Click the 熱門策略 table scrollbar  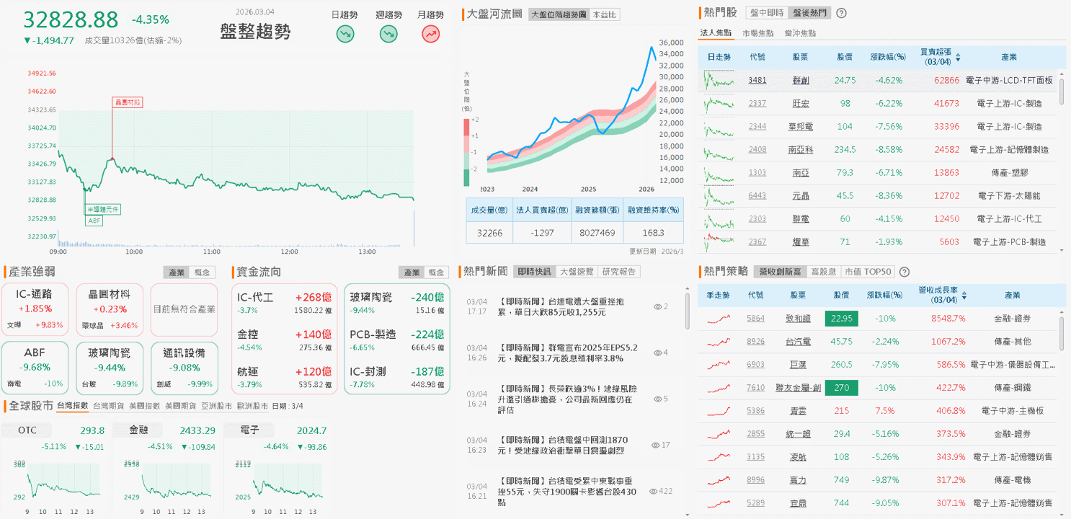coord(1062,333)
